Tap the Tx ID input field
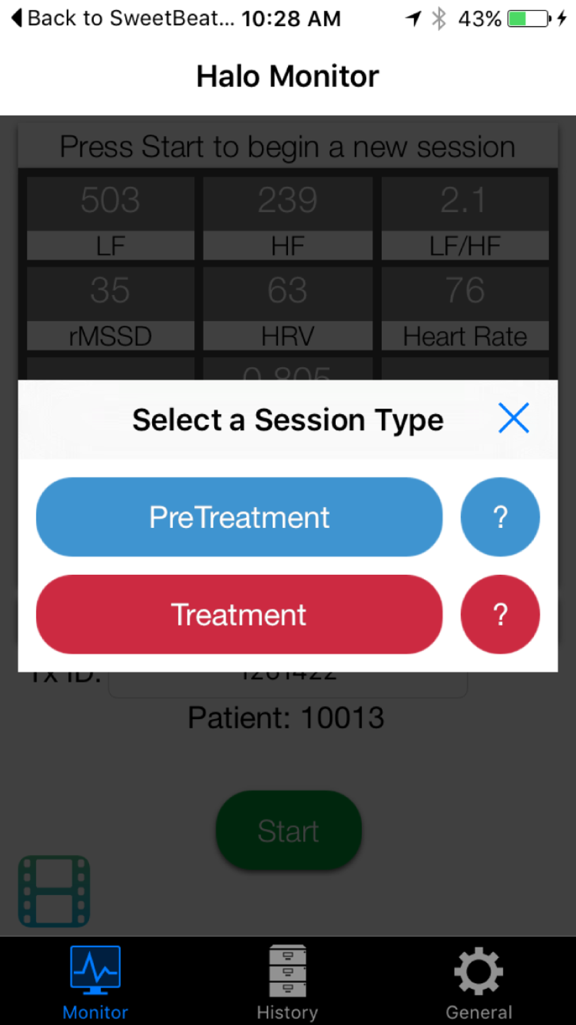Viewport: 576px width, 1025px height. pyautogui.click(x=287, y=684)
